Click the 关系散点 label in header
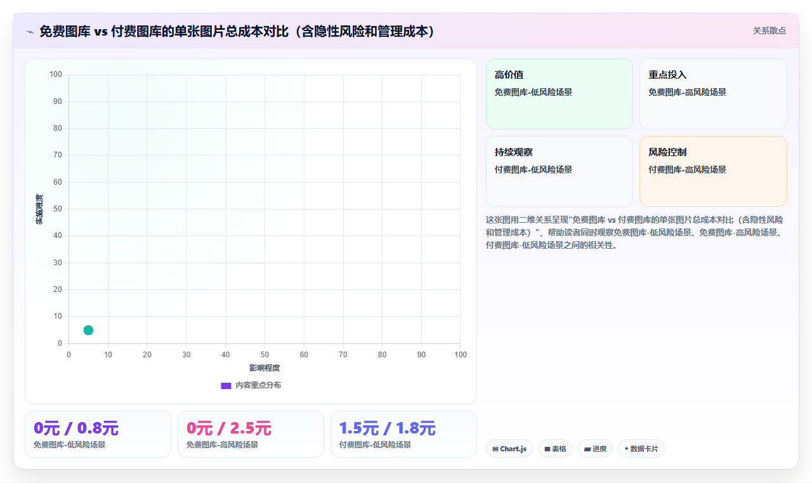Image resolution: width=812 pixels, height=483 pixels. coord(769,30)
